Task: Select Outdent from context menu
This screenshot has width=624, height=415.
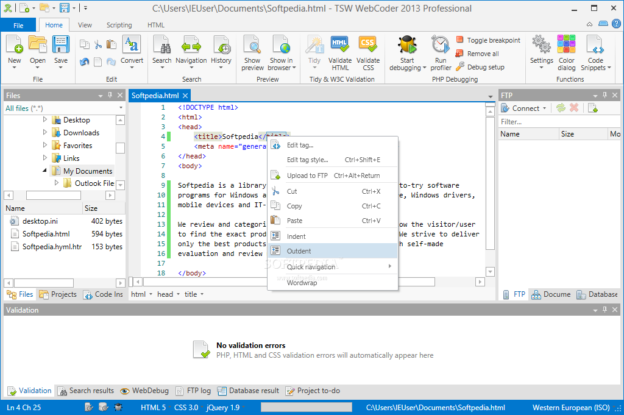Action: 333,251
